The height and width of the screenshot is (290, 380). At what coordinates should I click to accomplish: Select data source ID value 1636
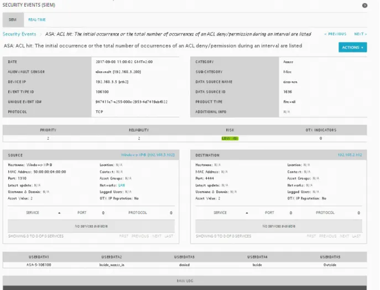point(288,92)
